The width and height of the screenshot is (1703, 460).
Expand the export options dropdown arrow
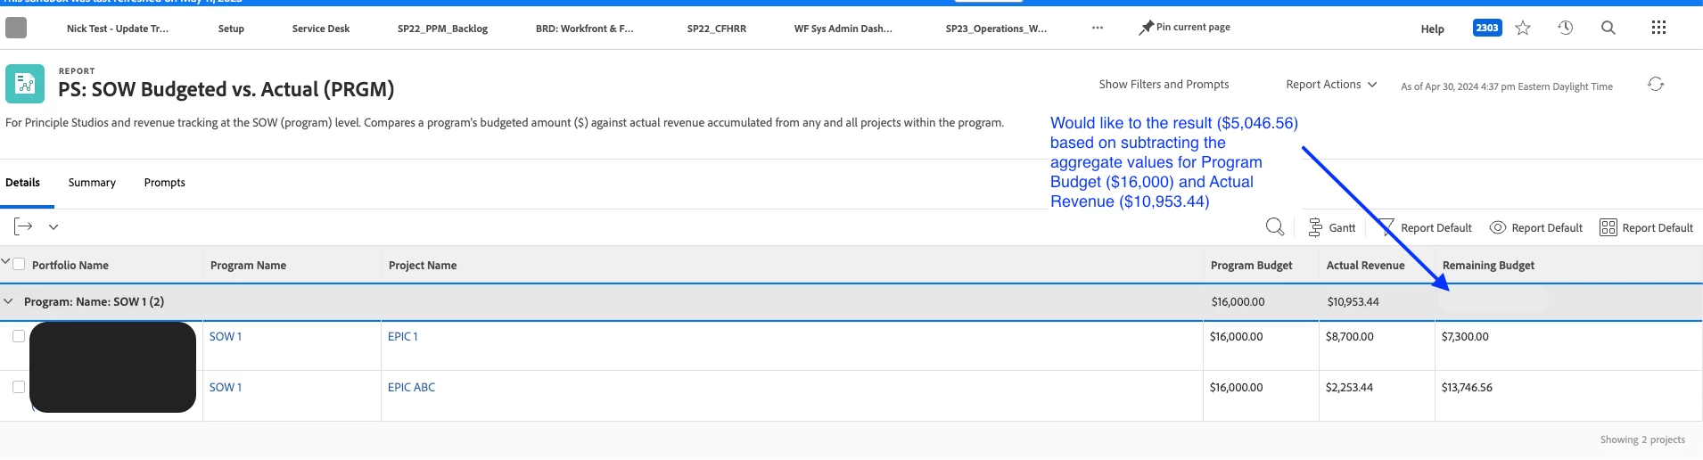(53, 227)
